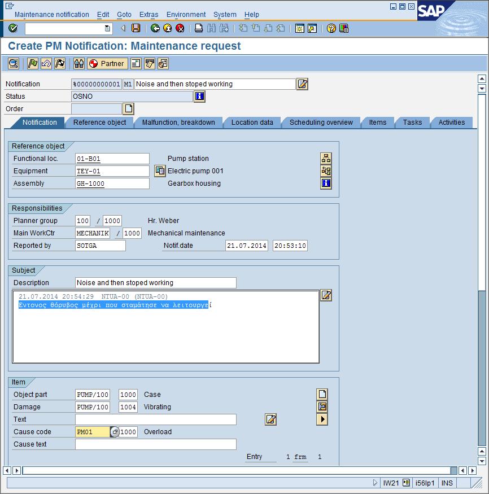
Task: Click the Cause text input field
Action: [x=156, y=444]
